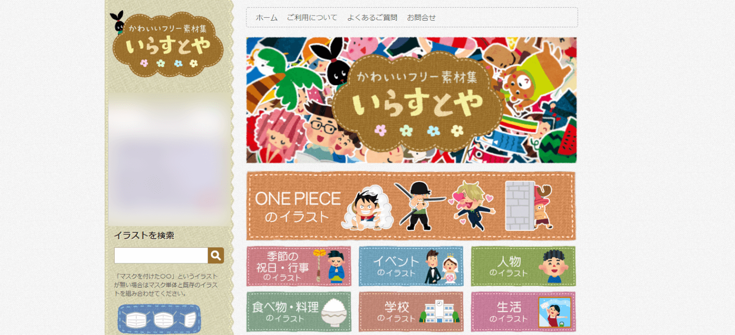Open お問合せ menu item
The width and height of the screenshot is (735, 335).
pos(422,18)
